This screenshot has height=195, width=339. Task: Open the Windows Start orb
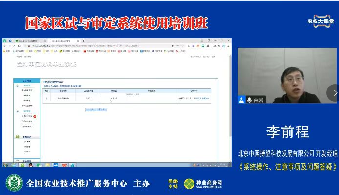pos(5,165)
